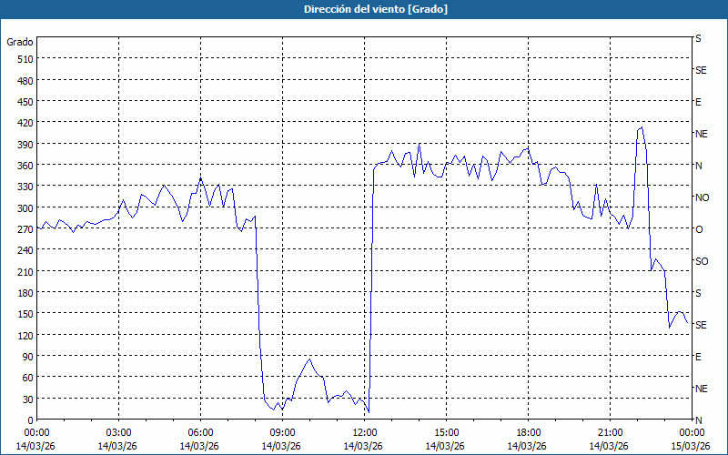Click the 06:00 time label
728x455 pixels.
point(200,432)
